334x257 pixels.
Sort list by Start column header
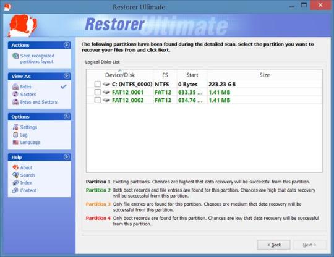pyautogui.click(x=192, y=75)
